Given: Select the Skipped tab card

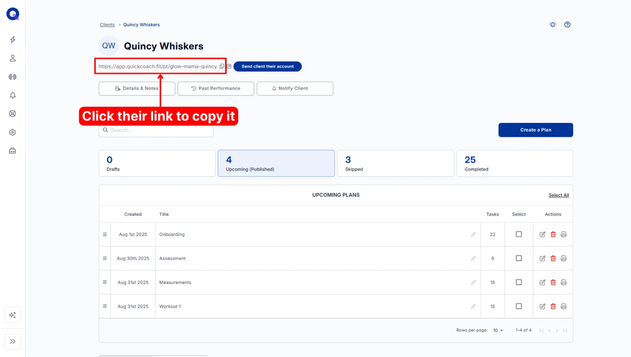Looking at the screenshot, I should (396, 163).
